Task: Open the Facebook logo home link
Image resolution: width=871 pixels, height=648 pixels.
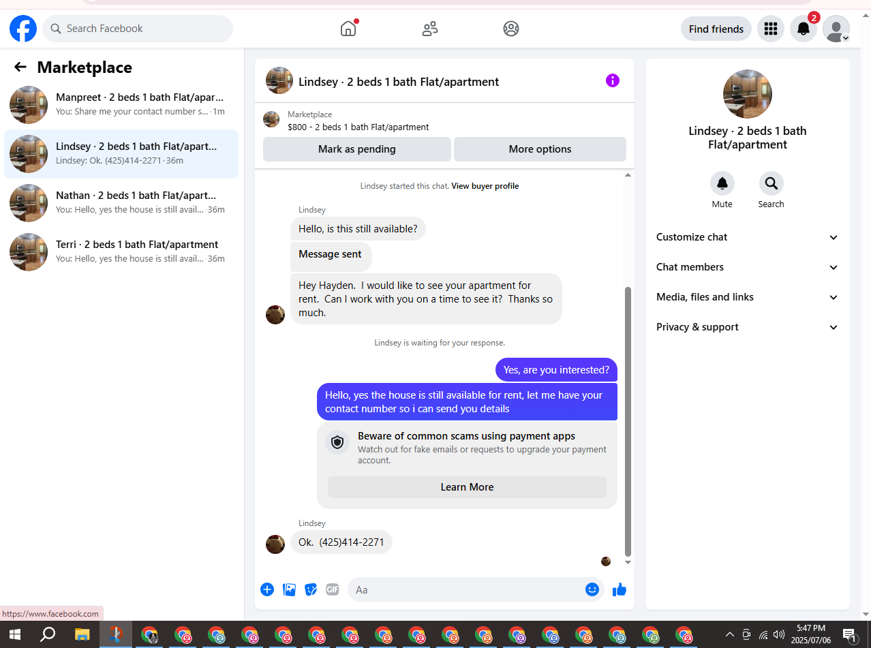Action: pos(23,29)
